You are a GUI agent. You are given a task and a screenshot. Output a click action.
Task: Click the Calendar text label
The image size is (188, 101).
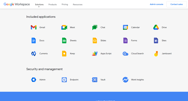pyautogui.click(x=135, y=27)
